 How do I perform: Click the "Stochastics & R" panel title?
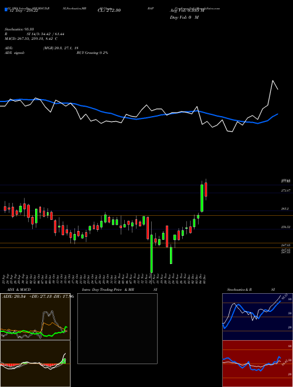(x=240, y=290)
